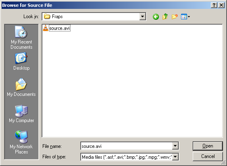Viewport: 227px width, 166px height.
Task: Expand the Files of type dropdown
Action: pos(175,157)
